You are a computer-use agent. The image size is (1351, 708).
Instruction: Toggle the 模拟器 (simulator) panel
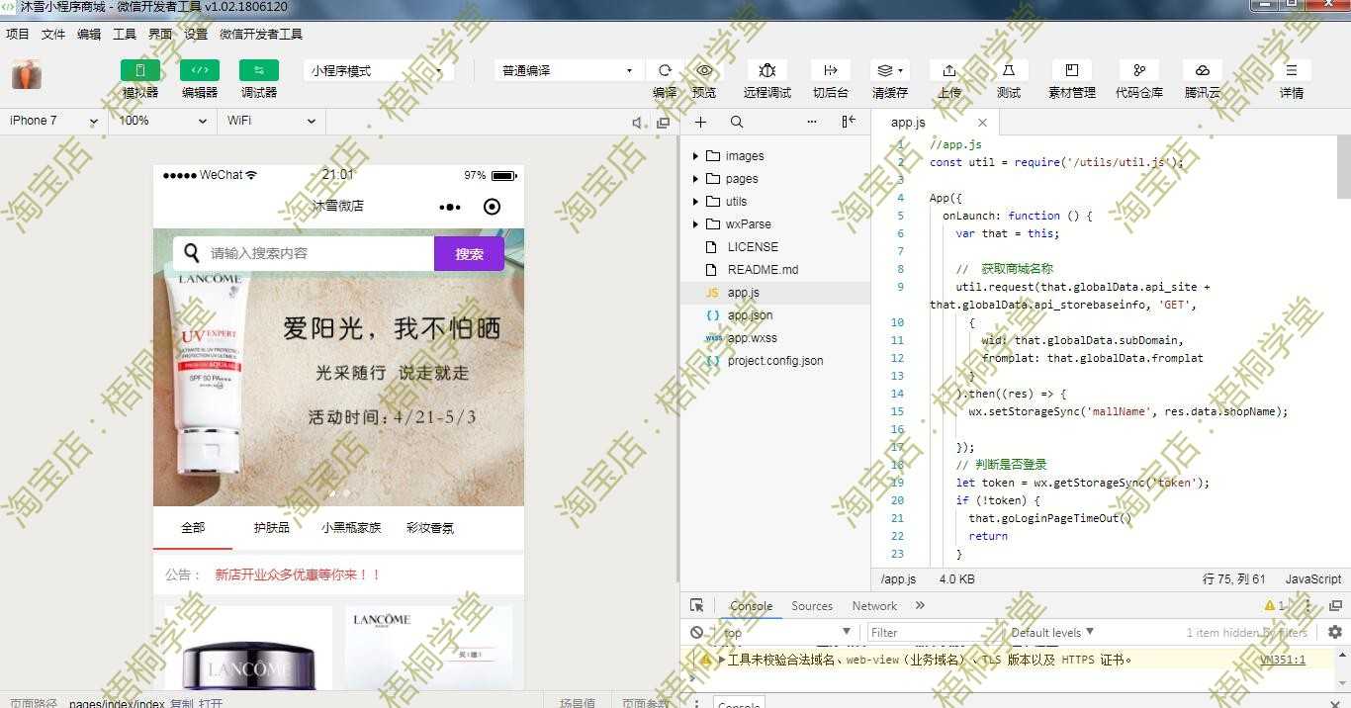(139, 79)
